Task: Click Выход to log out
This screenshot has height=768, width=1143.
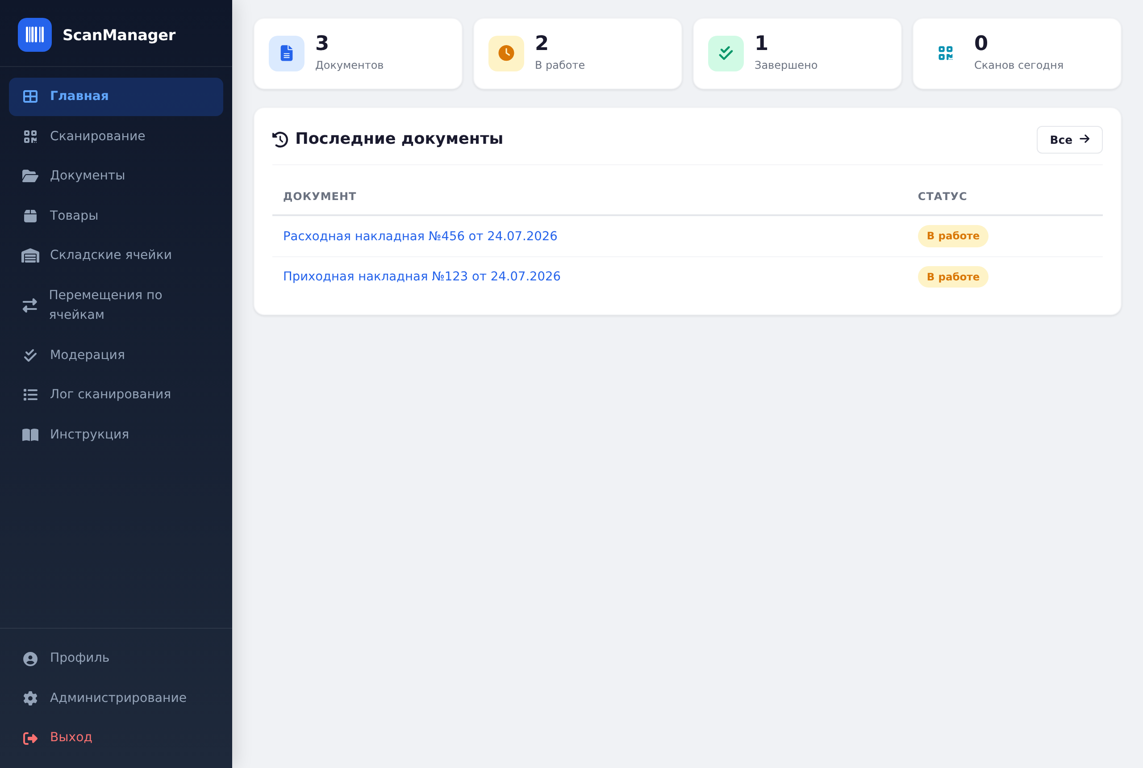Action: tap(116, 738)
